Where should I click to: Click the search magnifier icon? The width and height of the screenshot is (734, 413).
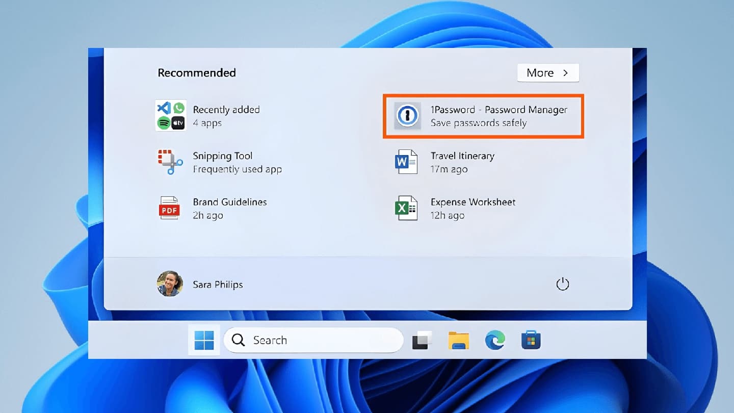click(x=238, y=340)
